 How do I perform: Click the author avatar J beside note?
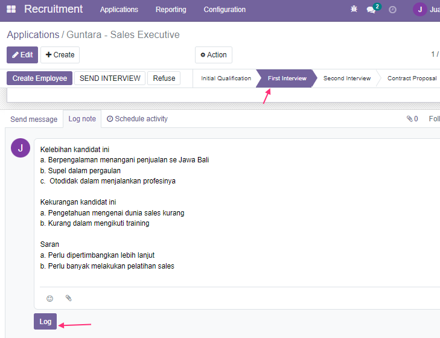pos(21,148)
